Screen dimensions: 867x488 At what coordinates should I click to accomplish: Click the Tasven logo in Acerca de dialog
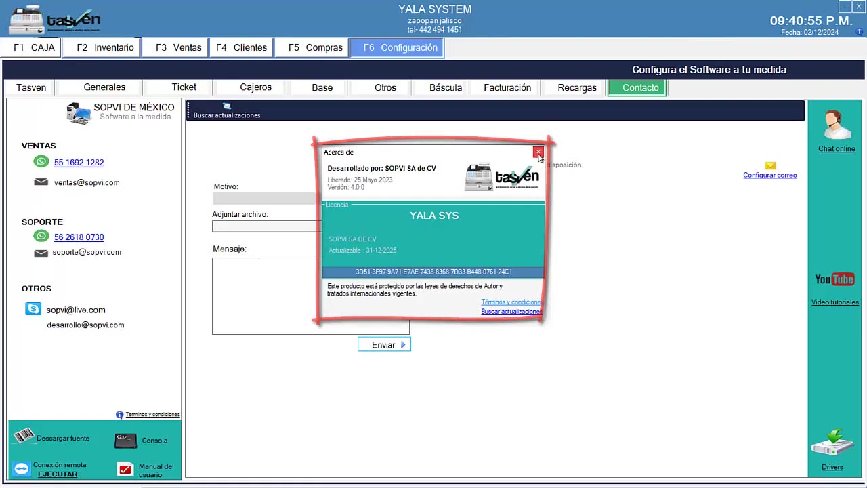[502, 177]
